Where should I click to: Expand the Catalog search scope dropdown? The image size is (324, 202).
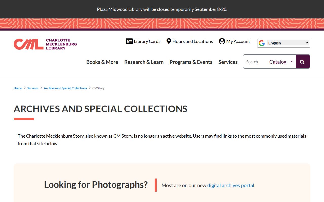tap(281, 62)
